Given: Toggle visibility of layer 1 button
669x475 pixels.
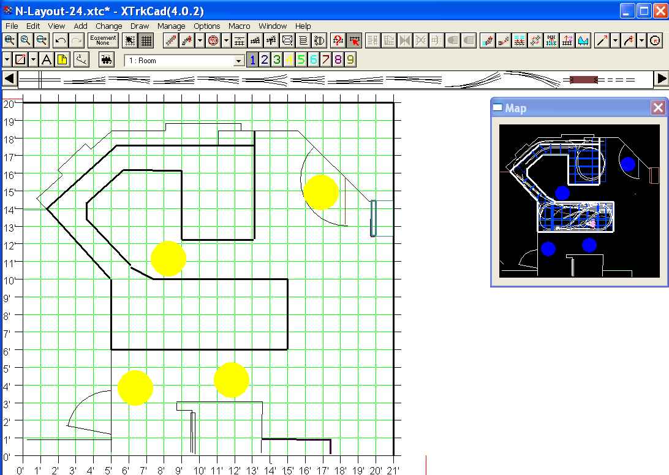Looking at the screenshot, I should 252,59.
